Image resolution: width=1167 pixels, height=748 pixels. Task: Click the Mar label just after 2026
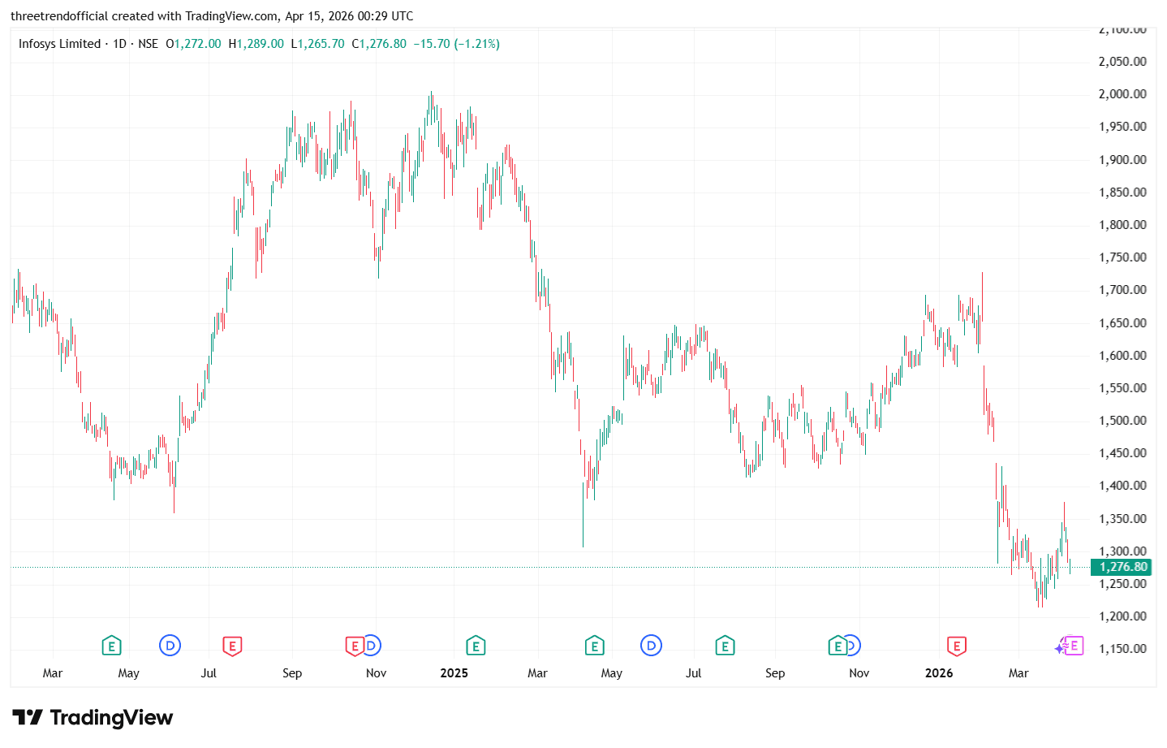(1018, 673)
